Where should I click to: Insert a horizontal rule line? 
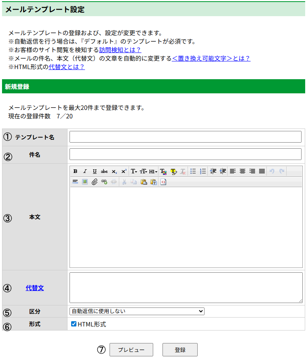coord(75,182)
